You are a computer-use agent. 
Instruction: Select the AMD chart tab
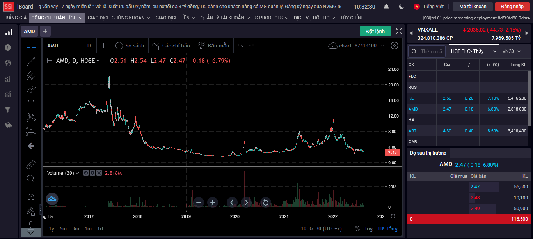(x=29, y=31)
